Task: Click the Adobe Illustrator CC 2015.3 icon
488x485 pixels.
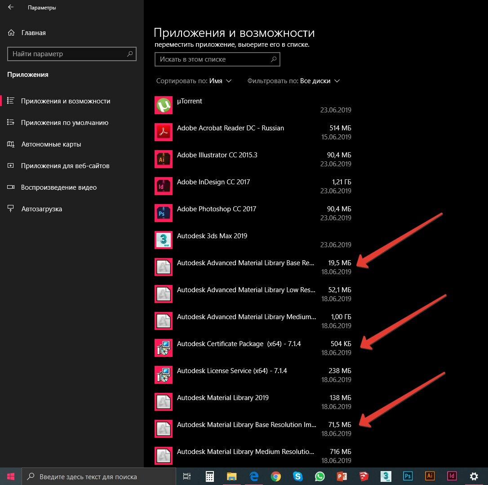Action: pos(164,159)
